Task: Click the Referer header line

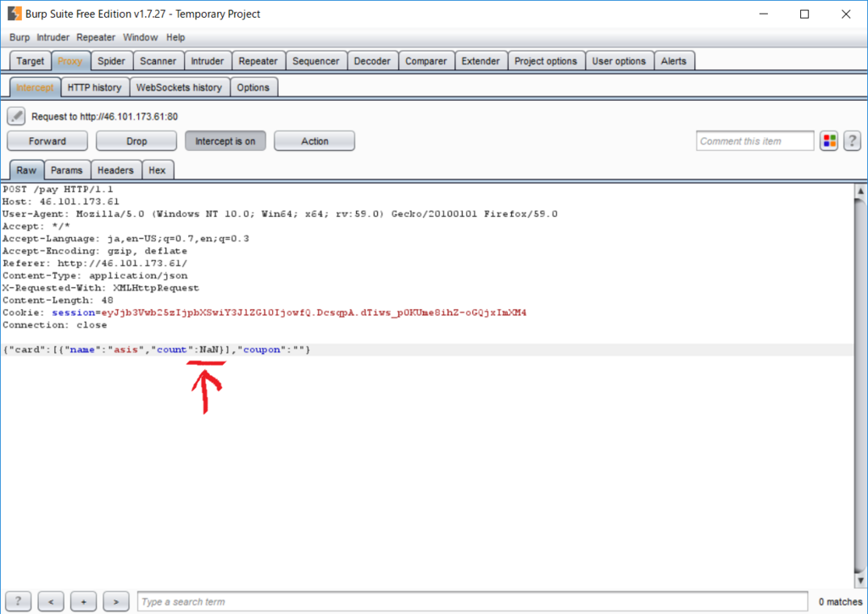Action: coord(95,263)
